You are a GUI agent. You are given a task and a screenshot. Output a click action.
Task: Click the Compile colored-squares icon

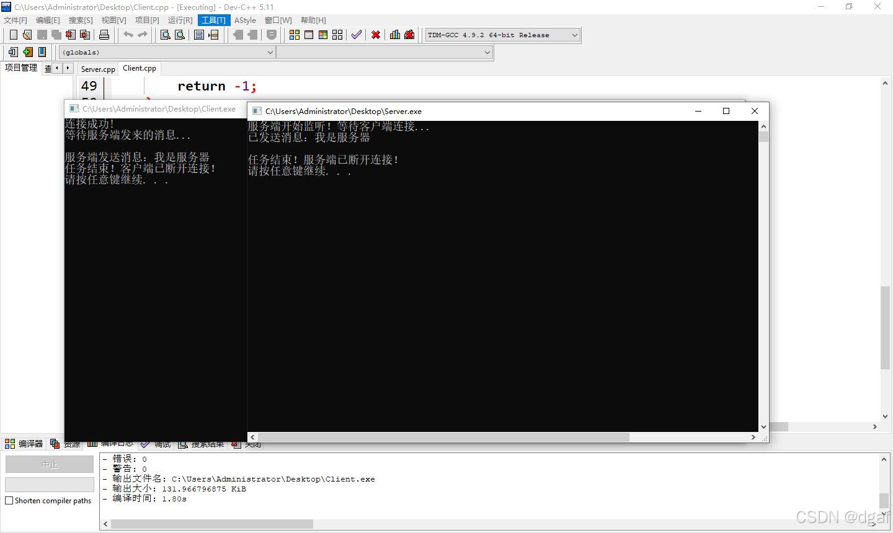pos(295,35)
